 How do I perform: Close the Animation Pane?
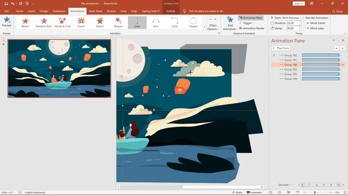[343, 40]
